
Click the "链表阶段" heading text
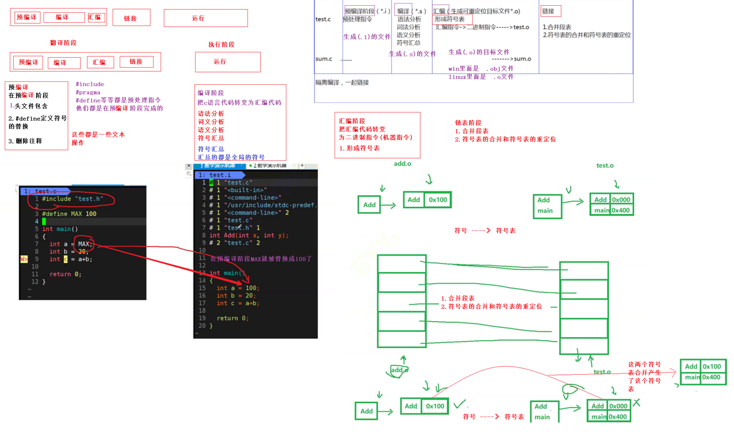(x=468, y=123)
